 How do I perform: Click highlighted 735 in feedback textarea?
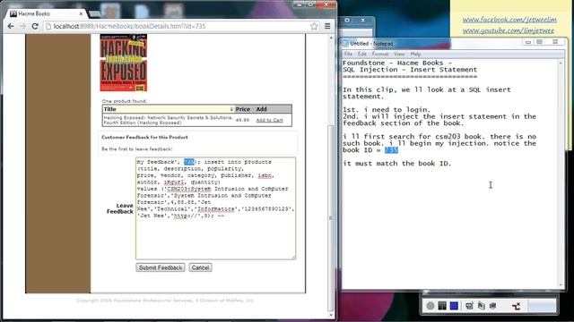click(x=189, y=162)
